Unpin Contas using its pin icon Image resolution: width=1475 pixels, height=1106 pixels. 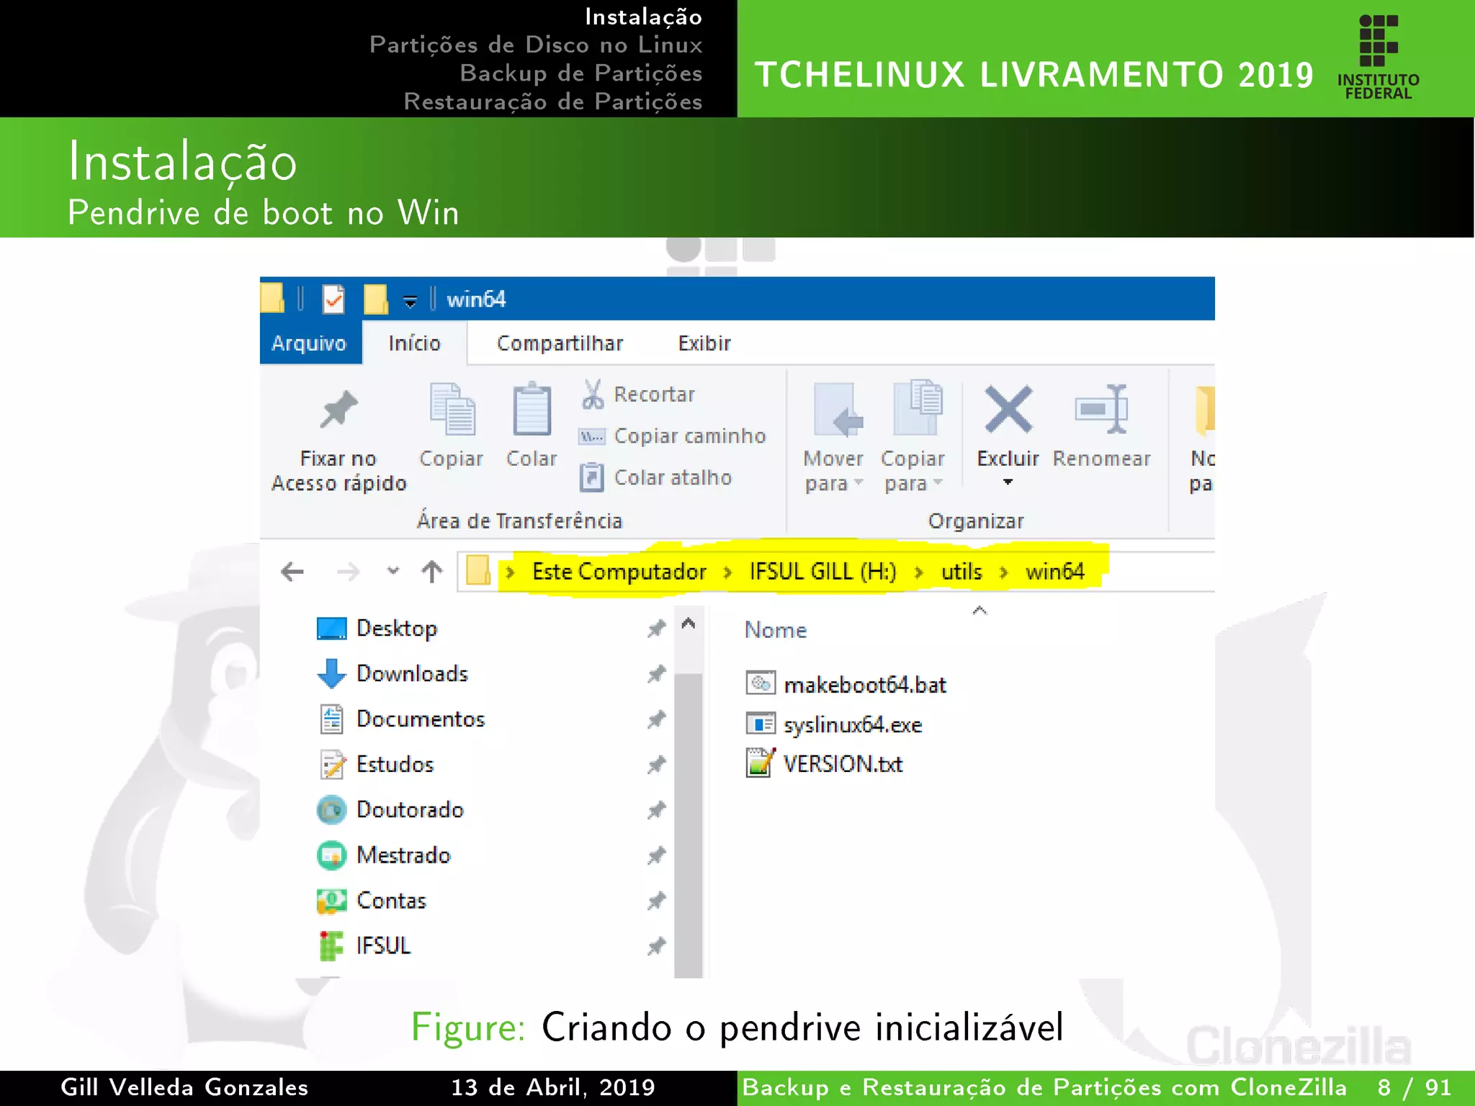[656, 901]
